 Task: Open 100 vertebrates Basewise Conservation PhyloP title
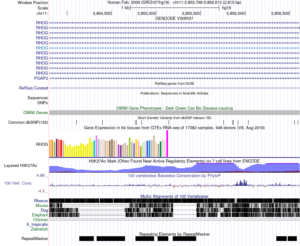pyautogui.click(x=174, y=175)
